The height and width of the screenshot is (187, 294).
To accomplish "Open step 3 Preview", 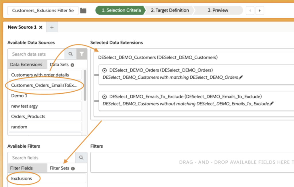I will (218, 10).
